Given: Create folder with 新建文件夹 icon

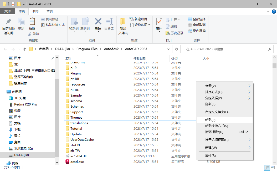Looking at the screenshot, I should click(122, 25).
